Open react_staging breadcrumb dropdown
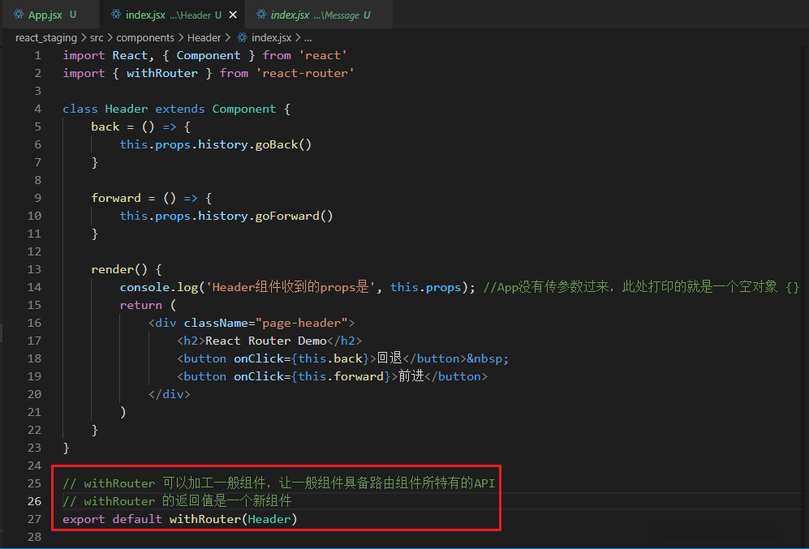This screenshot has width=809, height=549. click(45, 37)
